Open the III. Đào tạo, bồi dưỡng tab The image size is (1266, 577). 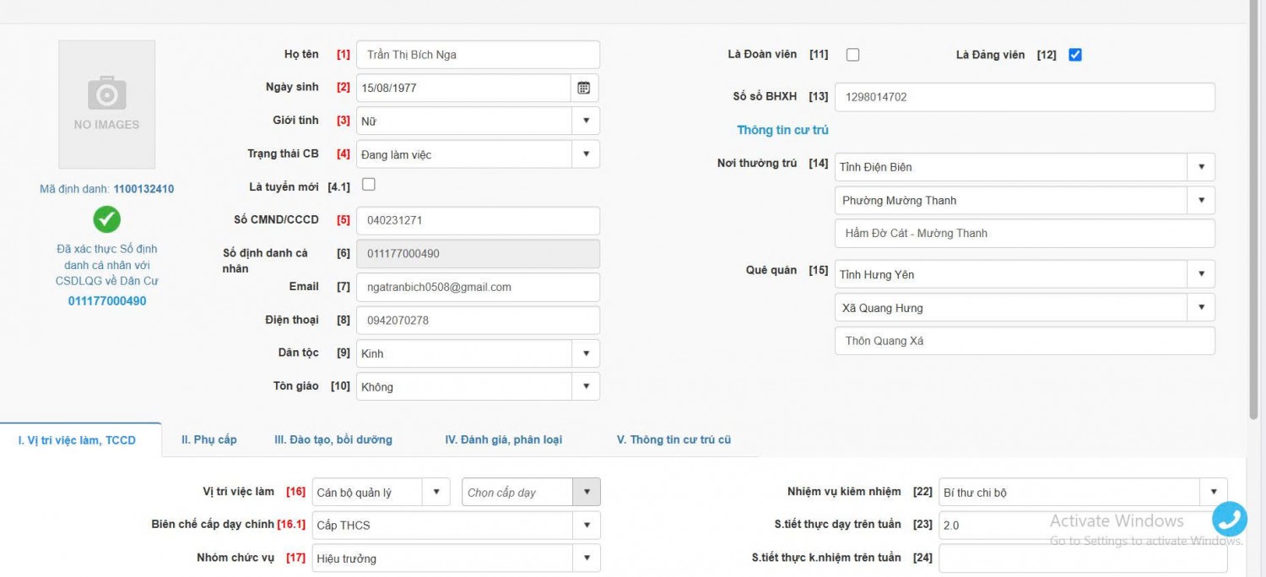click(x=333, y=439)
